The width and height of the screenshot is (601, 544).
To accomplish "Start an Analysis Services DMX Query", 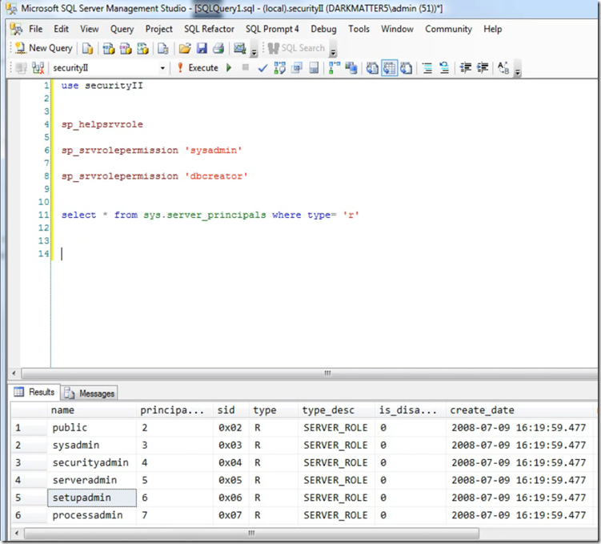I will (126, 48).
